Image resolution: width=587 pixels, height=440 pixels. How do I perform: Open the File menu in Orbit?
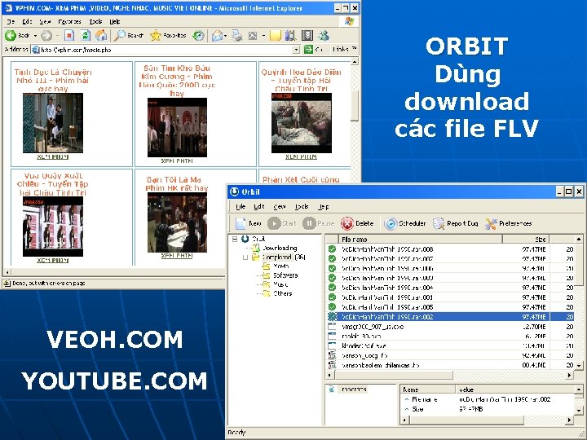[x=240, y=206]
